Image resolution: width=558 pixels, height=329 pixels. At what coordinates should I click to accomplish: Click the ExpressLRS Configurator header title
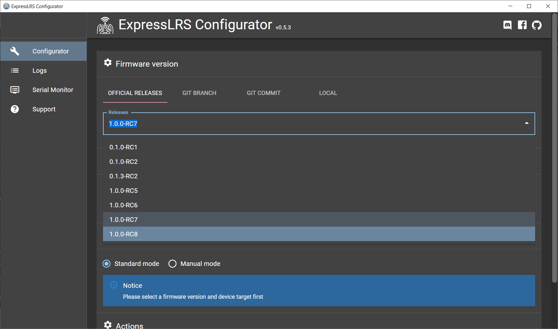pos(195,24)
